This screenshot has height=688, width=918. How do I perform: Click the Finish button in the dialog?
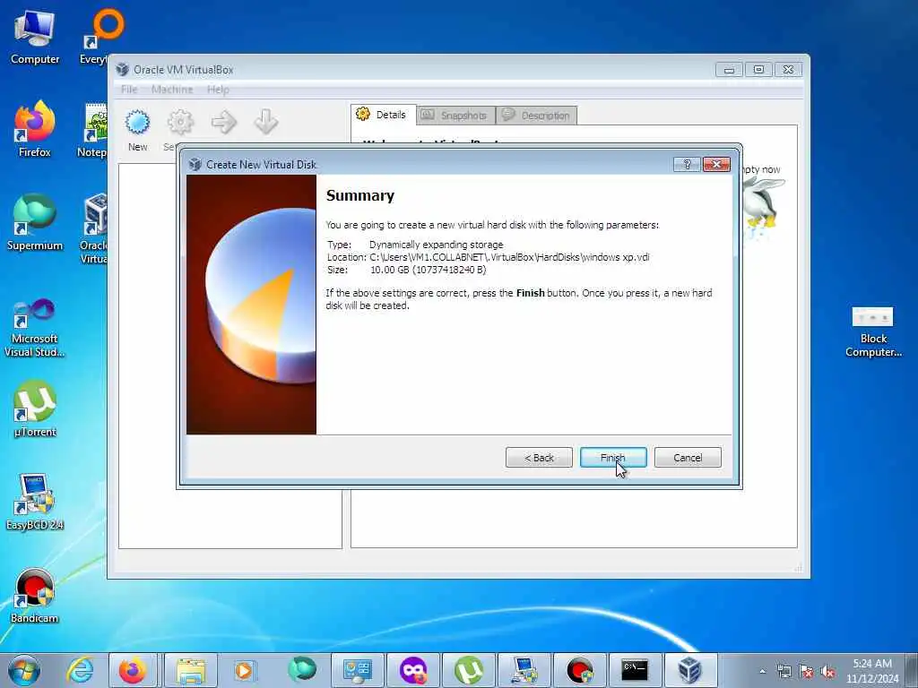click(x=613, y=458)
